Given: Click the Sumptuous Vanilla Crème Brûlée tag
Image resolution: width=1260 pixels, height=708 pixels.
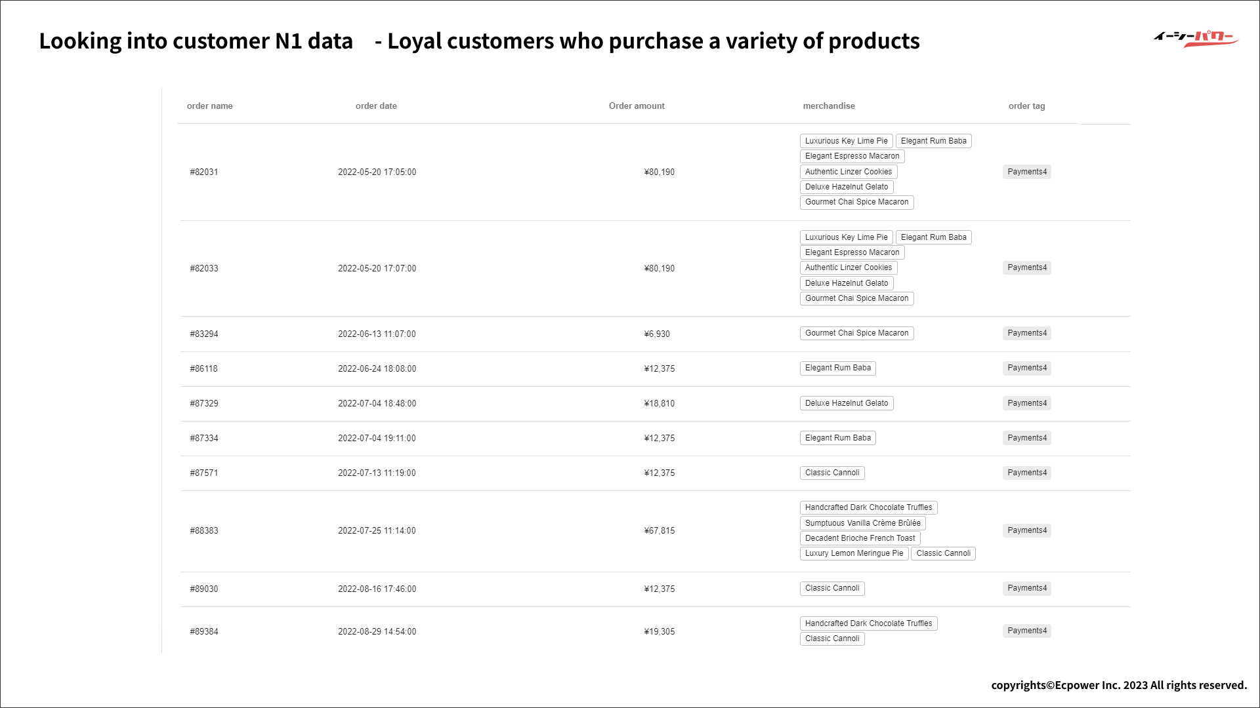Looking at the screenshot, I should click(x=862, y=523).
